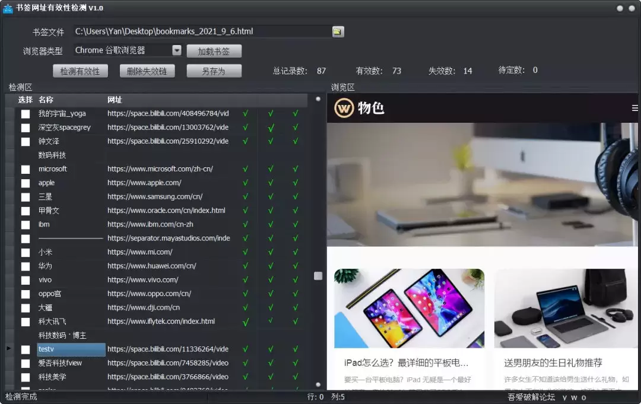Viewport: 641px width, 404px height.
Task: Open the laptop gift article thumbnail
Action: pos(566,308)
